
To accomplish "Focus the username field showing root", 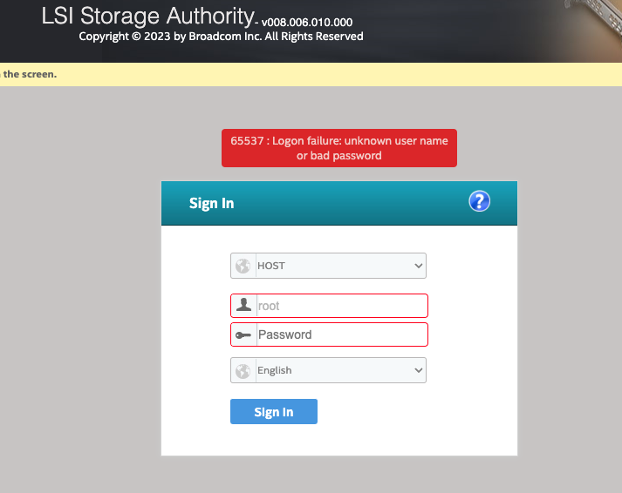I will coord(340,306).
